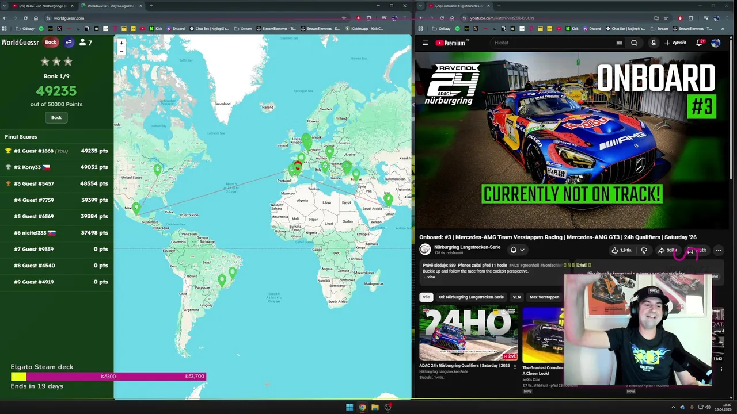This screenshot has height=414, width=737.
Task: Open the video more actions three-dot button
Action: coord(718,250)
